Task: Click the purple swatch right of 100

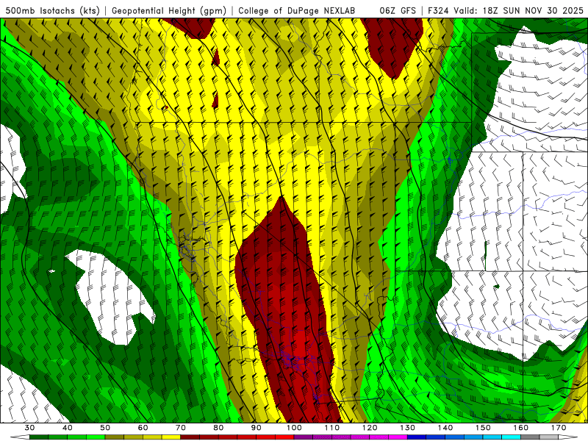Action: (x=304, y=437)
